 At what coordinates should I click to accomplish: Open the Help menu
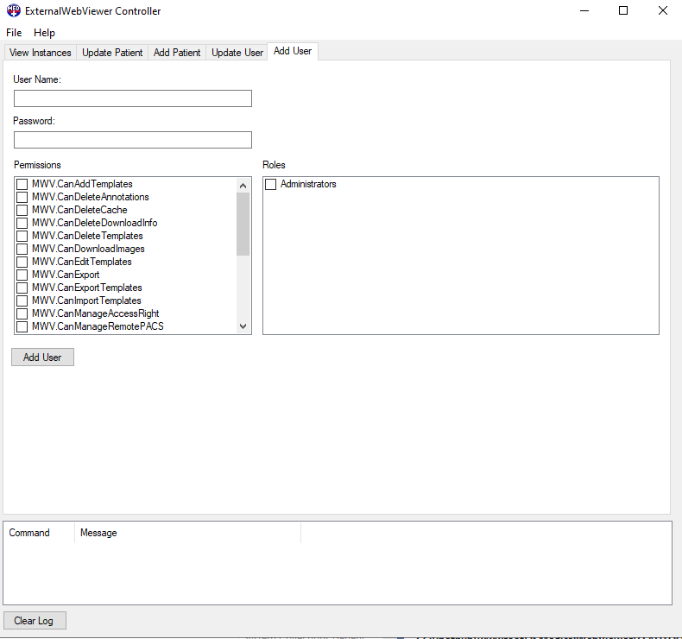click(x=44, y=33)
